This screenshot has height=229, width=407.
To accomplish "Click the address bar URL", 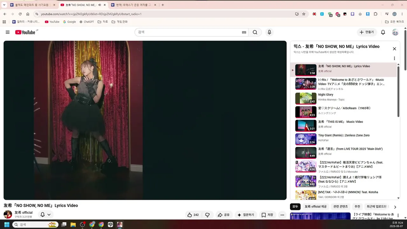I will [91, 14].
